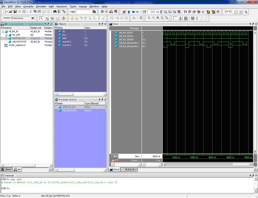Click the Run -All icon
Viewport: 258px width, 198px height.
(174, 12)
